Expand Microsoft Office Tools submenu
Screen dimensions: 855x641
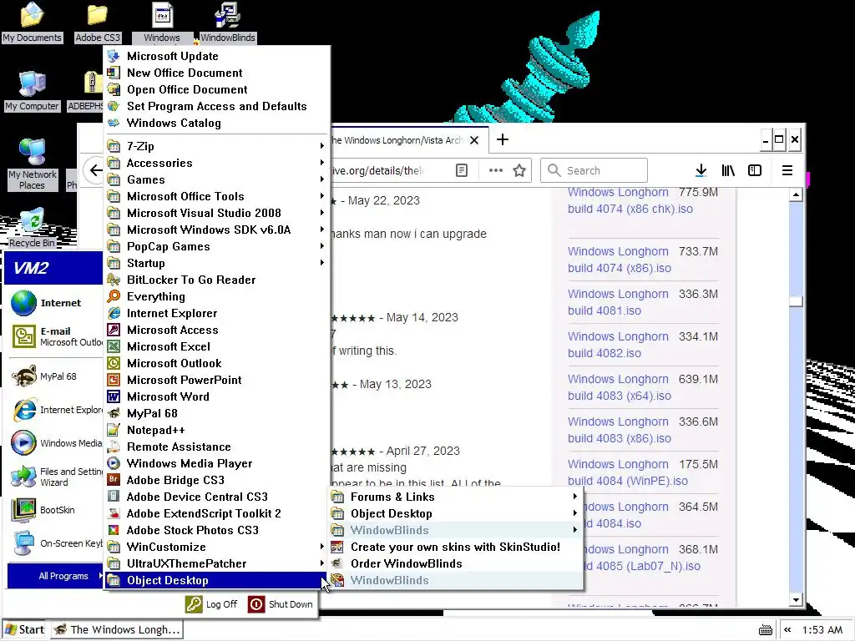tap(216, 196)
